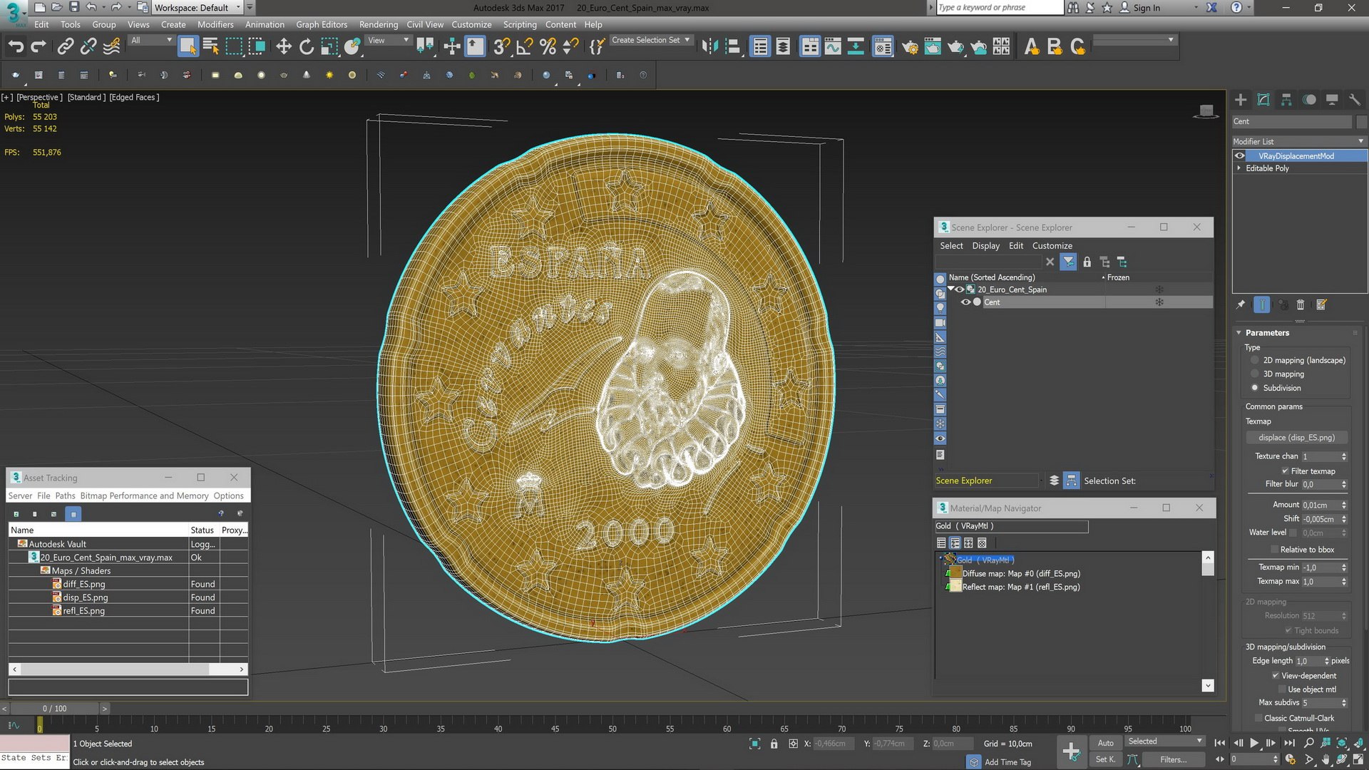Open the reference coordinate View dropdown
The image size is (1369, 770).
point(388,41)
